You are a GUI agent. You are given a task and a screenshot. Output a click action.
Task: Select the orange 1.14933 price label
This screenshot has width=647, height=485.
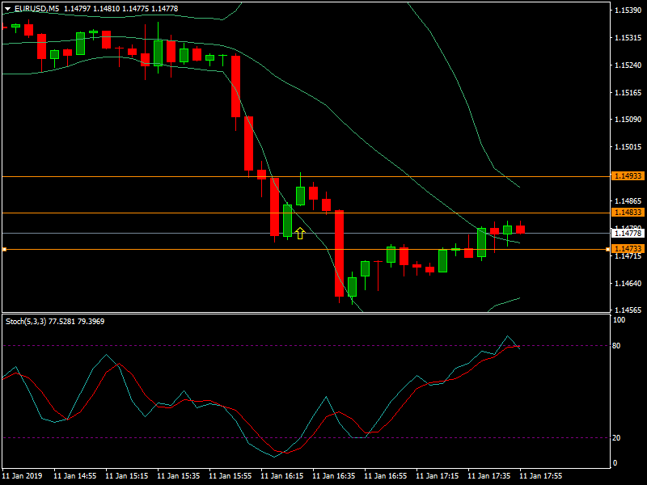point(628,176)
